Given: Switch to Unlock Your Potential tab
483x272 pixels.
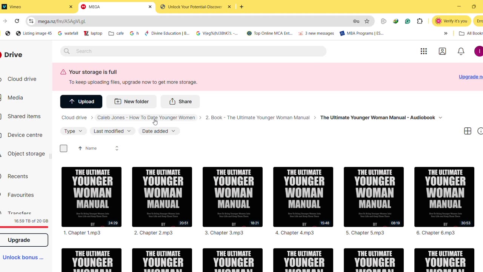Looking at the screenshot, I should [195, 7].
